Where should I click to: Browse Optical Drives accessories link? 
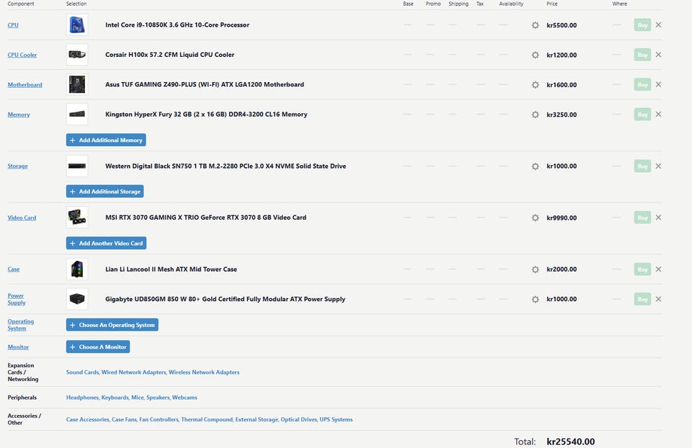(298, 419)
